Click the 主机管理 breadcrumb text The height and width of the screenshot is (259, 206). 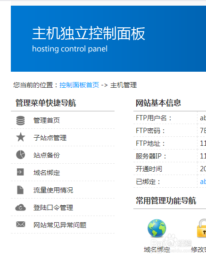(124, 85)
